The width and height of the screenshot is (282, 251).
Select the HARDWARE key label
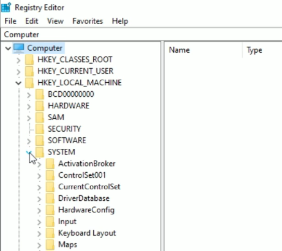point(69,106)
